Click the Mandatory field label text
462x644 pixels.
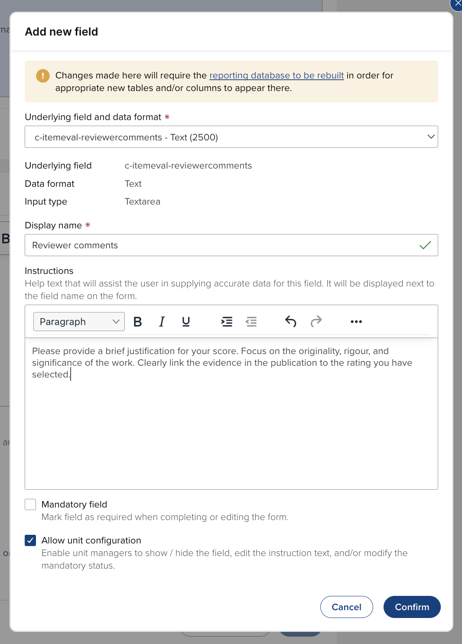tap(74, 504)
